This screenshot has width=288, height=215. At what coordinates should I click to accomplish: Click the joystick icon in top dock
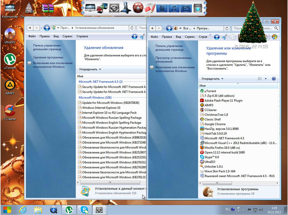(125, 7)
